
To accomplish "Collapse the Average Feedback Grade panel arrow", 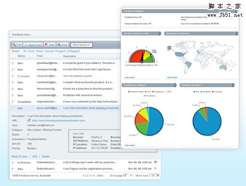I will (159, 33).
